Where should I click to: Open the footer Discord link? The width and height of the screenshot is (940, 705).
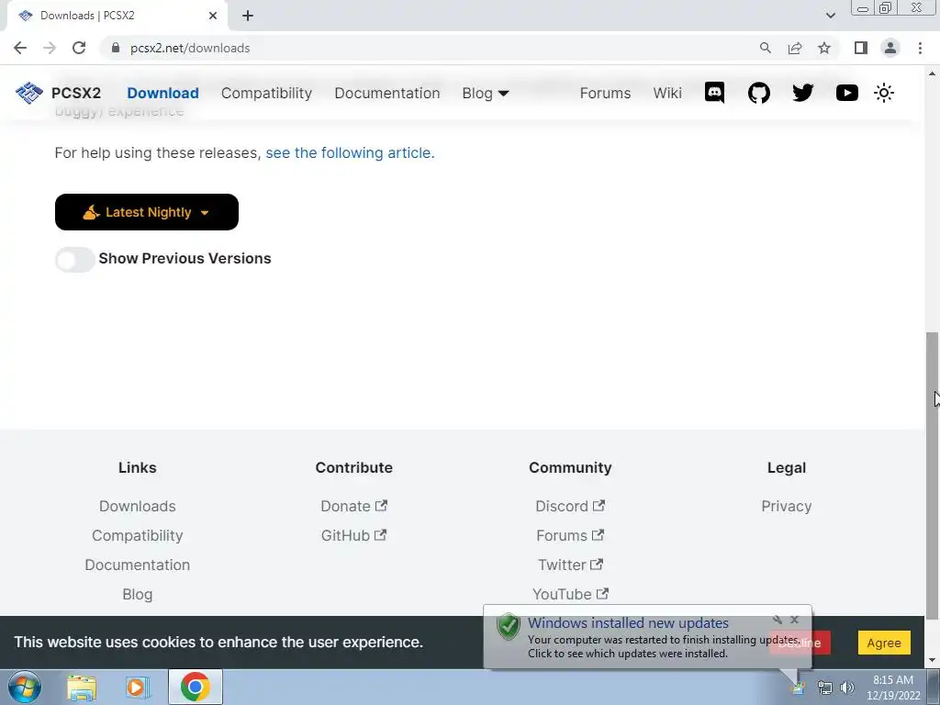[x=570, y=506]
